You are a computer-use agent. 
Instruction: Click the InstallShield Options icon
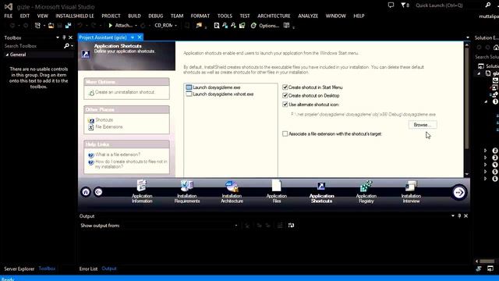pyautogui.click(x=253, y=26)
